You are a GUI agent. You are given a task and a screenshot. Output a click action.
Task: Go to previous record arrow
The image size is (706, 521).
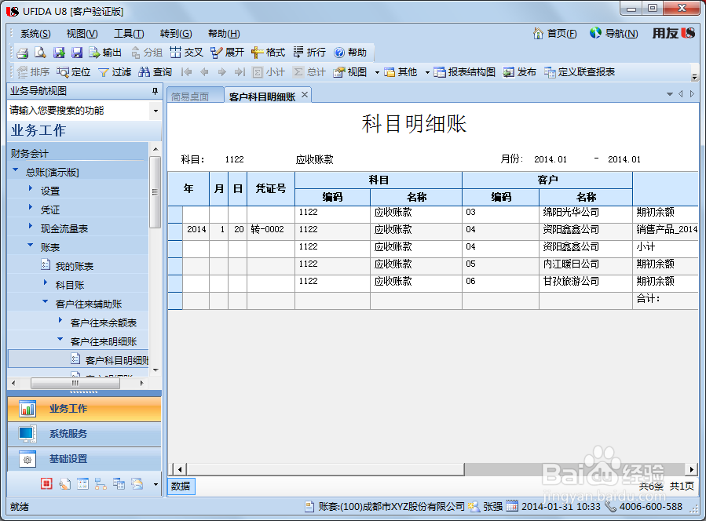pyautogui.click(x=204, y=72)
